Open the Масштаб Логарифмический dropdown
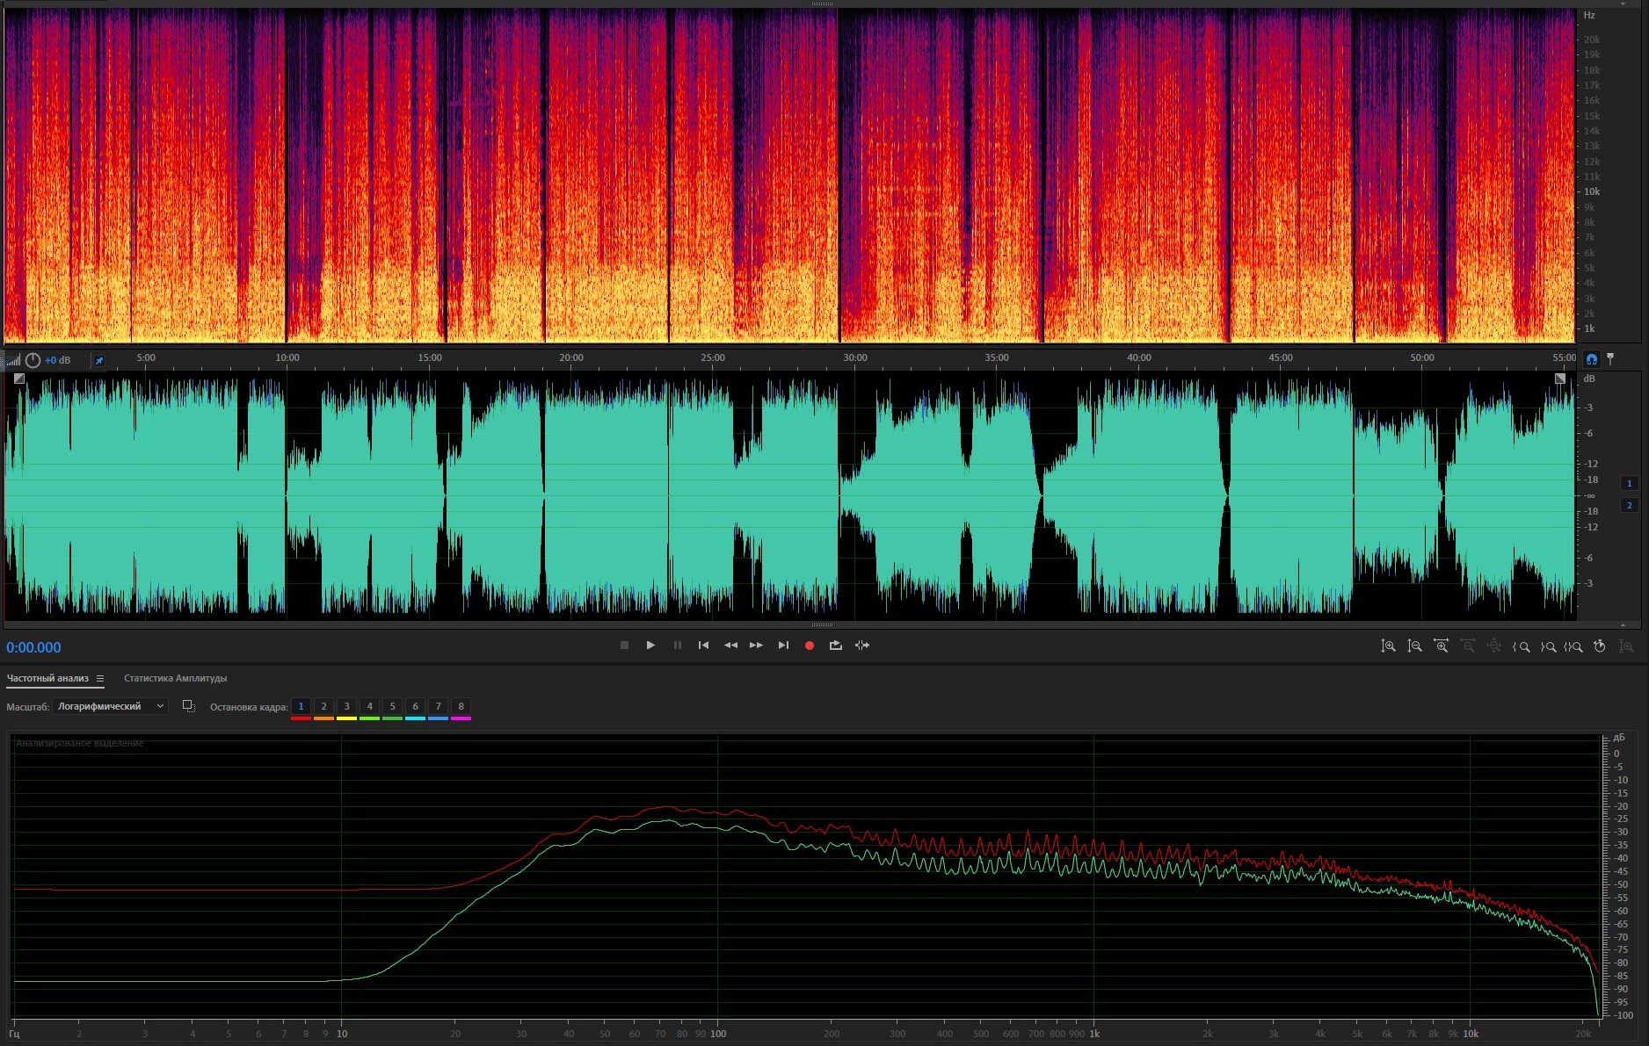This screenshot has height=1046, width=1649. coord(110,706)
